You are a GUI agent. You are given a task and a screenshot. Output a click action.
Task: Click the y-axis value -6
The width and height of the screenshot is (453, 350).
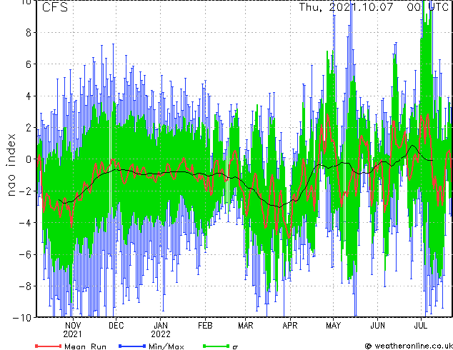pos(25,254)
